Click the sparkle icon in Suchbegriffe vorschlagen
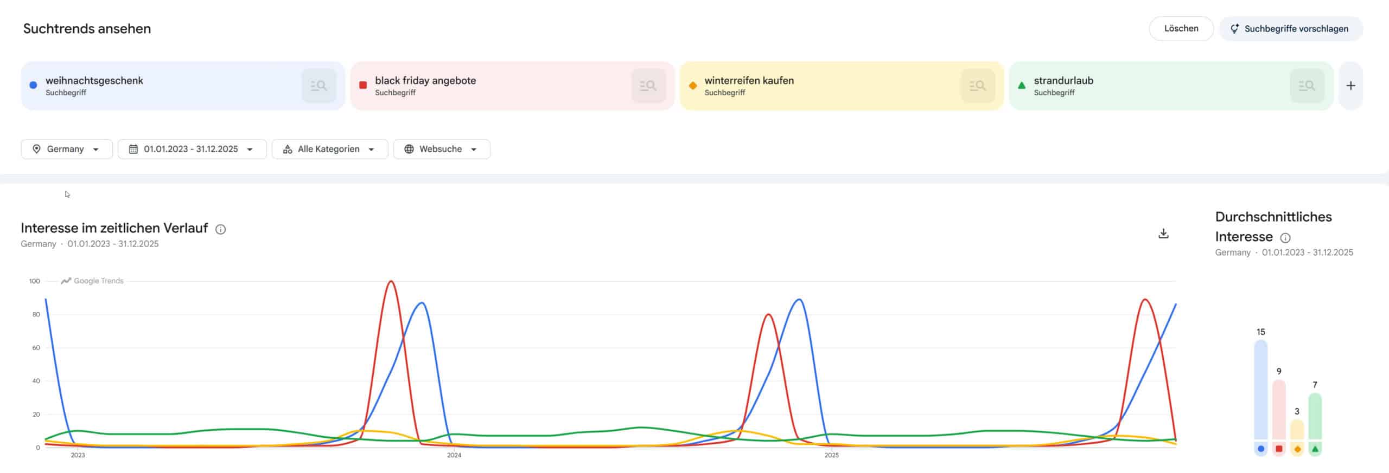 click(x=1234, y=29)
